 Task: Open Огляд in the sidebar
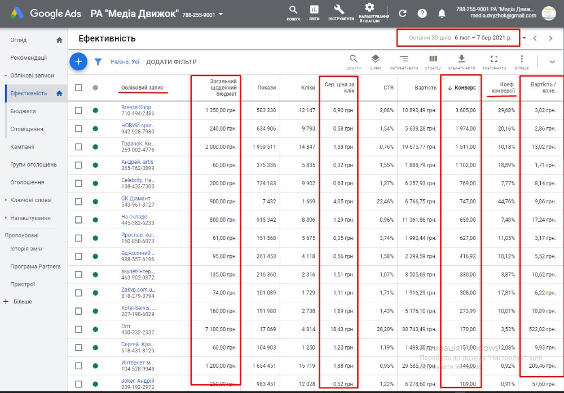(x=19, y=40)
